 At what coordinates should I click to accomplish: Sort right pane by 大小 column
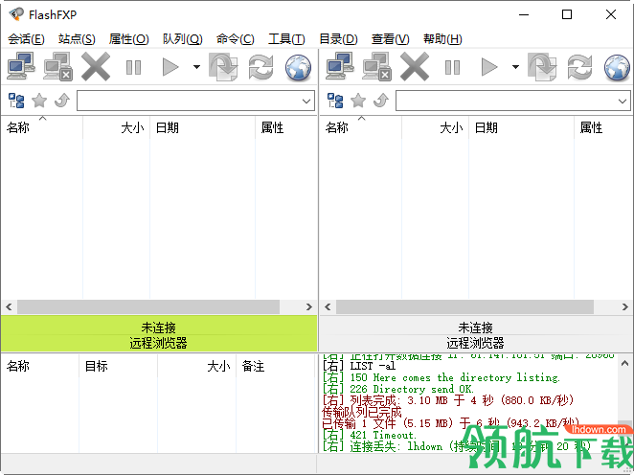436,127
